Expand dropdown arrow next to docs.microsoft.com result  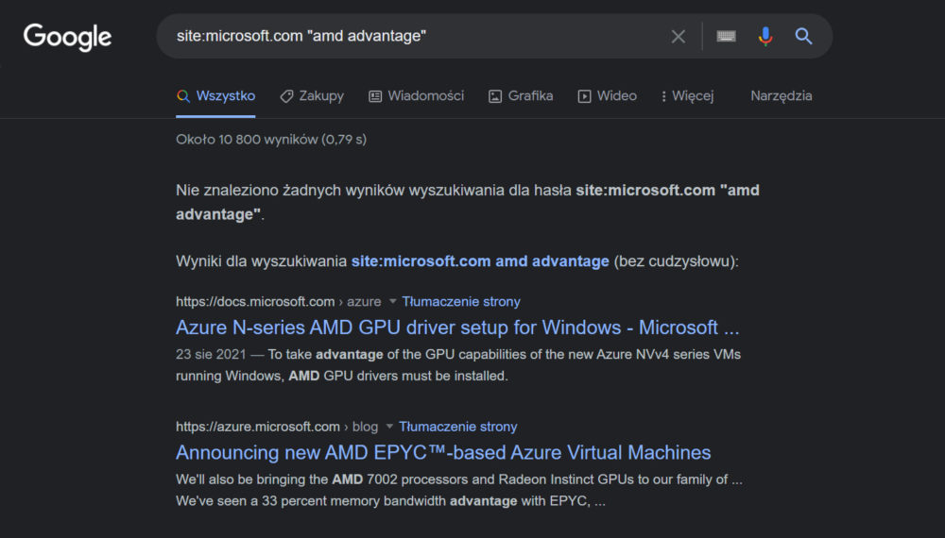392,301
